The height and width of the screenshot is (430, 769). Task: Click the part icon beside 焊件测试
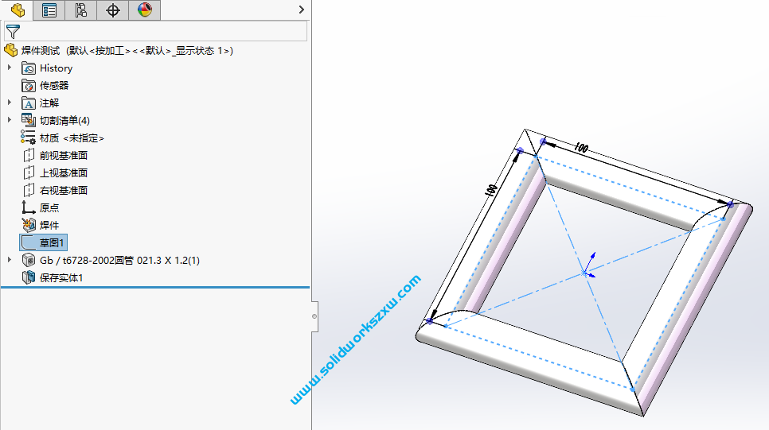(x=11, y=50)
